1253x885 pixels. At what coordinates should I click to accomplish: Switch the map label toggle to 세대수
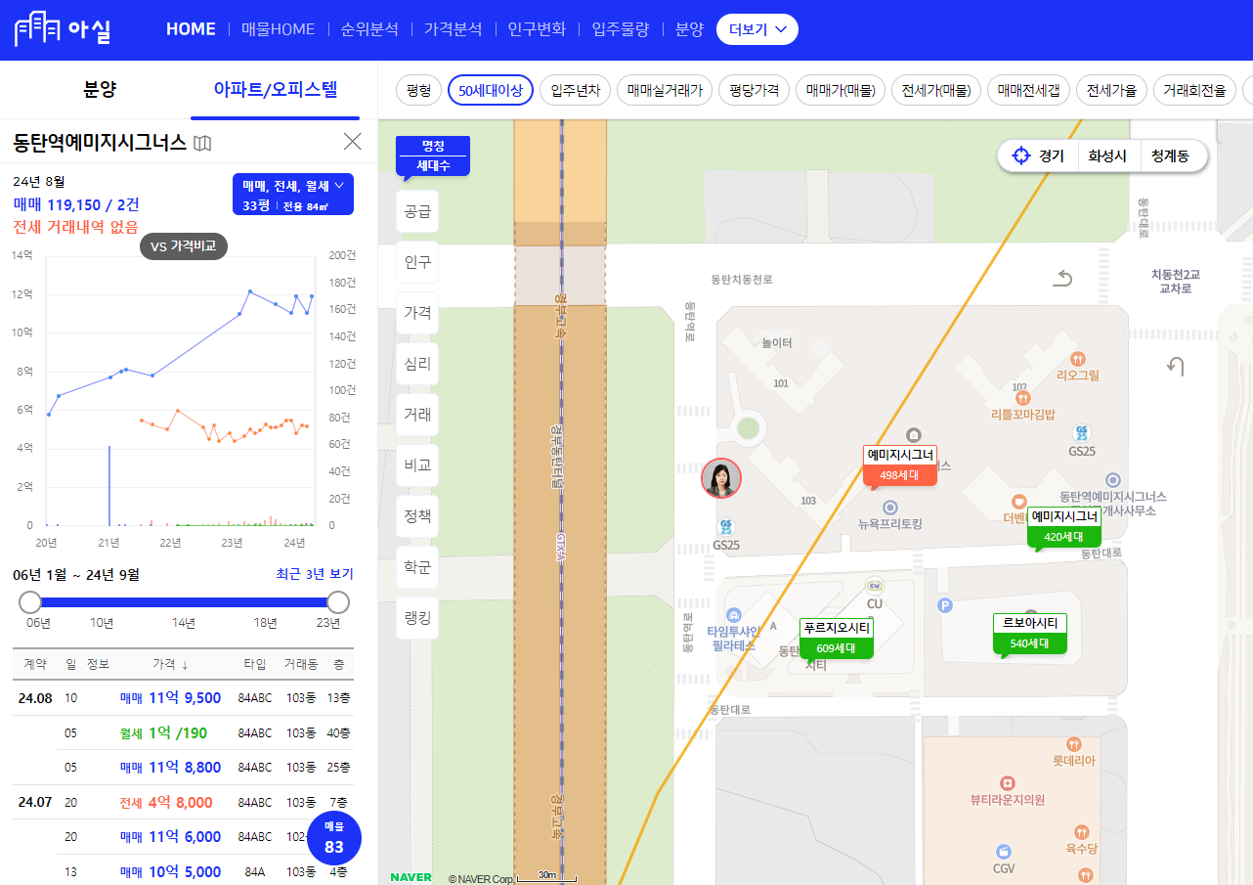tap(433, 165)
